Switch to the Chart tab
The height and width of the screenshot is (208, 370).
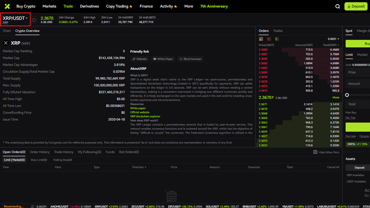(x=7, y=31)
